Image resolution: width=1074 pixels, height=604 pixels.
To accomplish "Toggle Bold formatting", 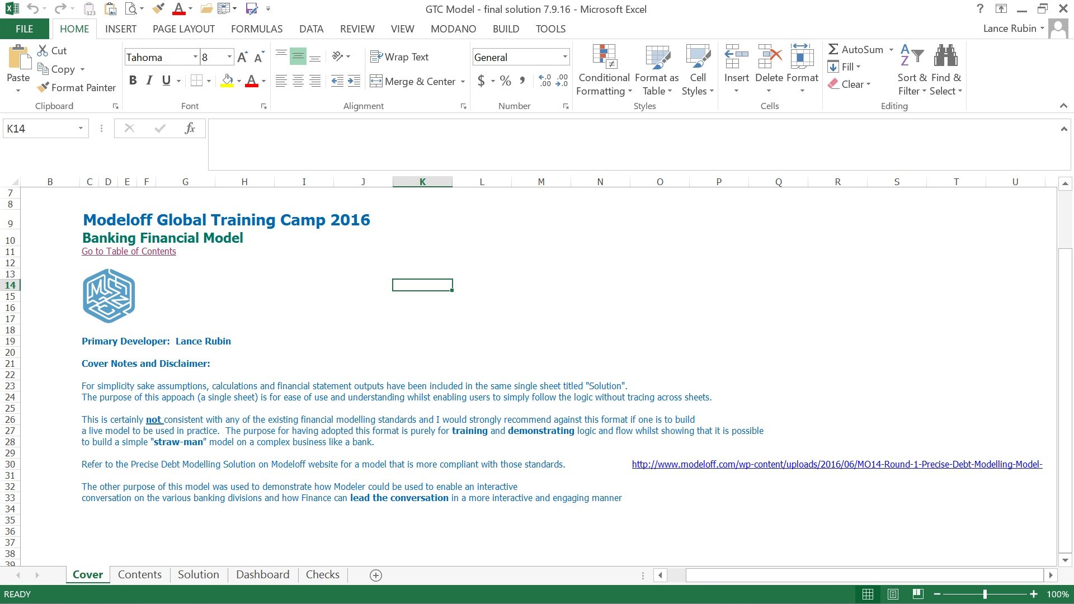I will (x=133, y=81).
